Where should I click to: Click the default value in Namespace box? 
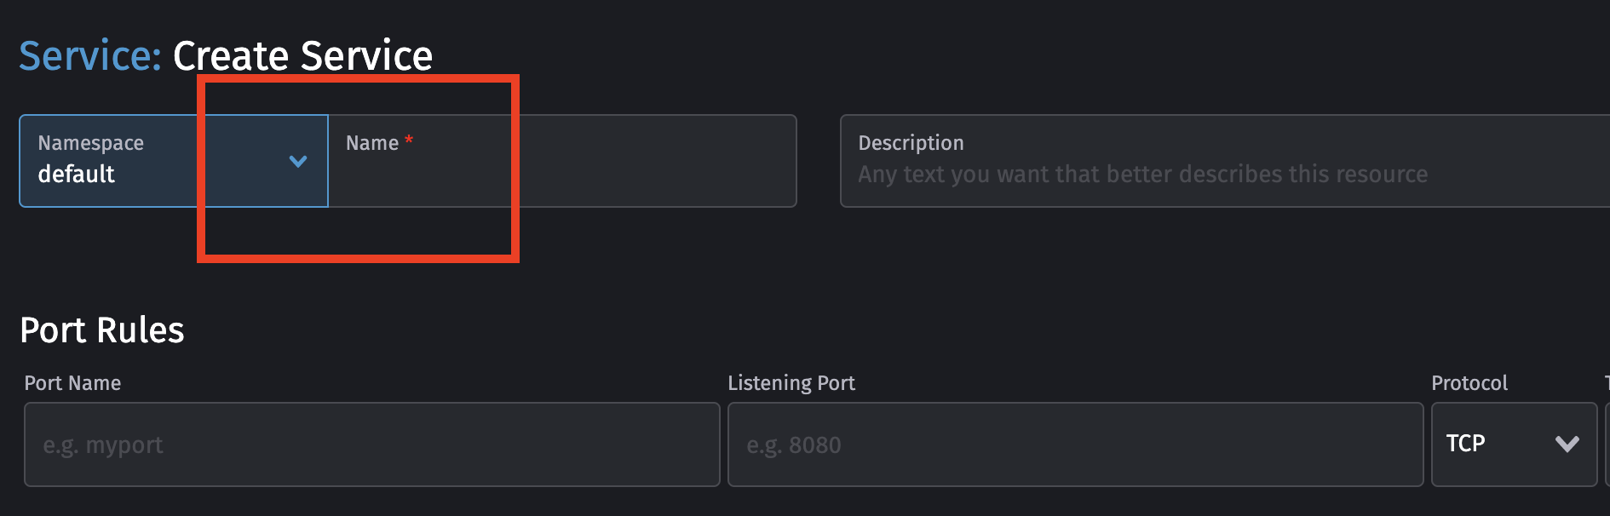tap(77, 174)
